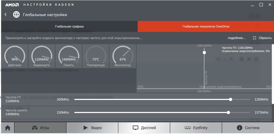Click the Вентилятор 67% gauge
Image resolution: width=274 pixels, height=134 pixels.
pyautogui.click(x=123, y=56)
